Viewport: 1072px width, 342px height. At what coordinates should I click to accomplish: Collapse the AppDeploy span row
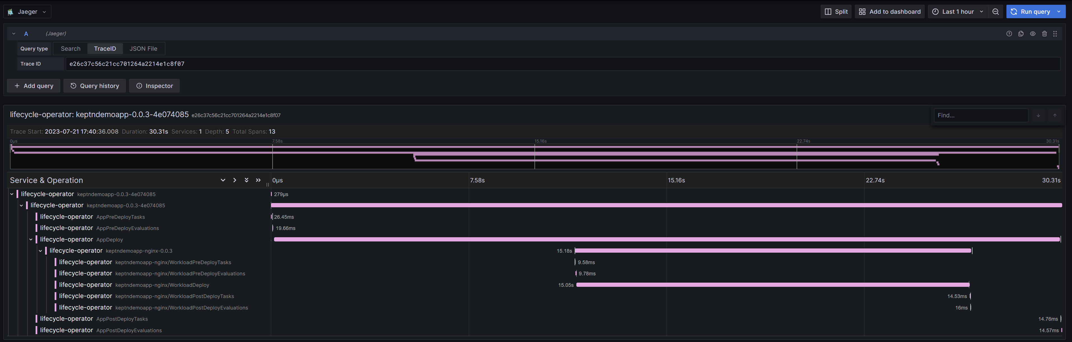click(x=31, y=239)
